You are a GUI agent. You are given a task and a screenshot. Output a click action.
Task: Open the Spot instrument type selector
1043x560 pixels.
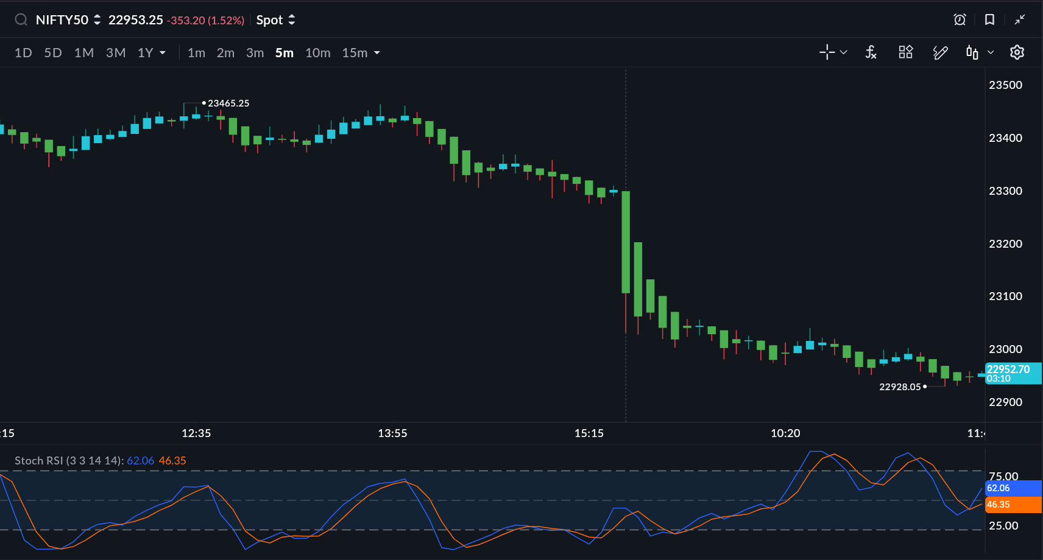pyautogui.click(x=275, y=20)
